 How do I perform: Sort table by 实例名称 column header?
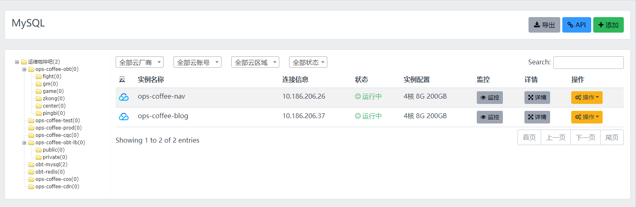(151, 79)
